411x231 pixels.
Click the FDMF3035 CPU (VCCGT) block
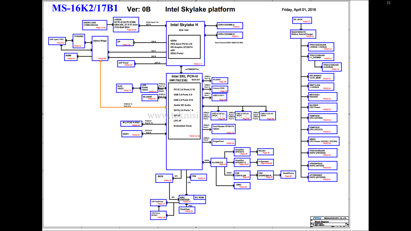(x=323, y=129)
